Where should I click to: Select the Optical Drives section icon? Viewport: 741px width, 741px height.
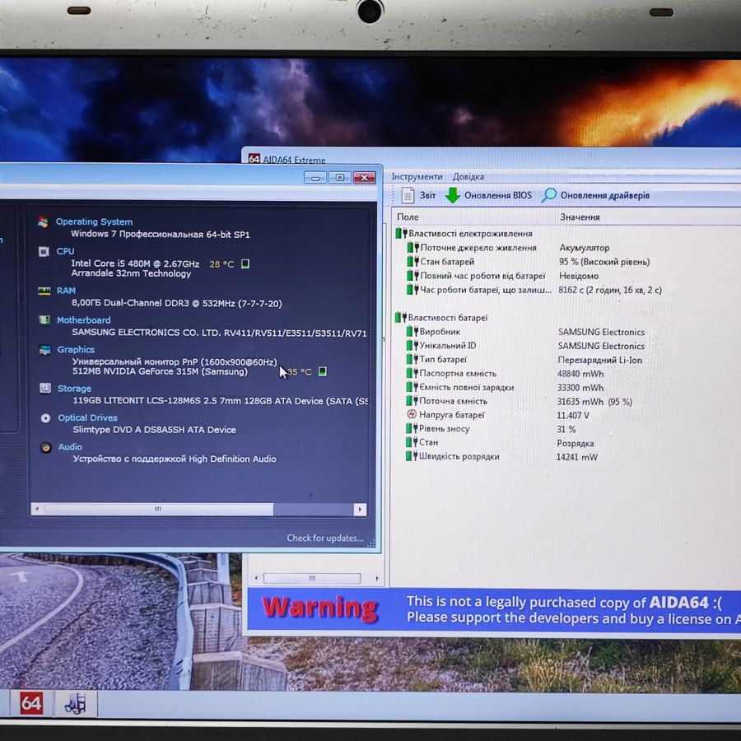tap(46, 417)
